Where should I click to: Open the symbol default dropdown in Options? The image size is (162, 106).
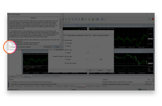coord(93,46)
